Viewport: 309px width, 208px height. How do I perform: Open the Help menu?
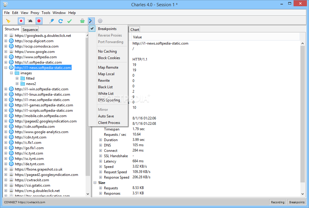pos(72,12)
